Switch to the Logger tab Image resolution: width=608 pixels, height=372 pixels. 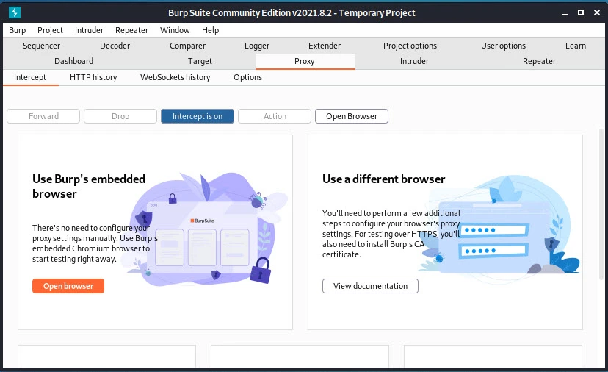click(257, 46)
